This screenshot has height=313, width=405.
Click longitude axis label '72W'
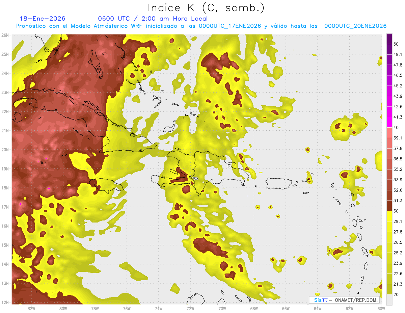190,309
